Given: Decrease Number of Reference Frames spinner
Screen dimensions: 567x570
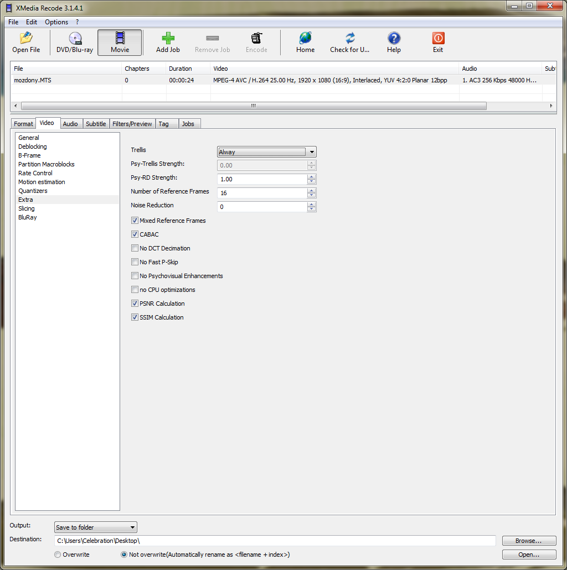Looking at the screenshot, I should (311, 195).
